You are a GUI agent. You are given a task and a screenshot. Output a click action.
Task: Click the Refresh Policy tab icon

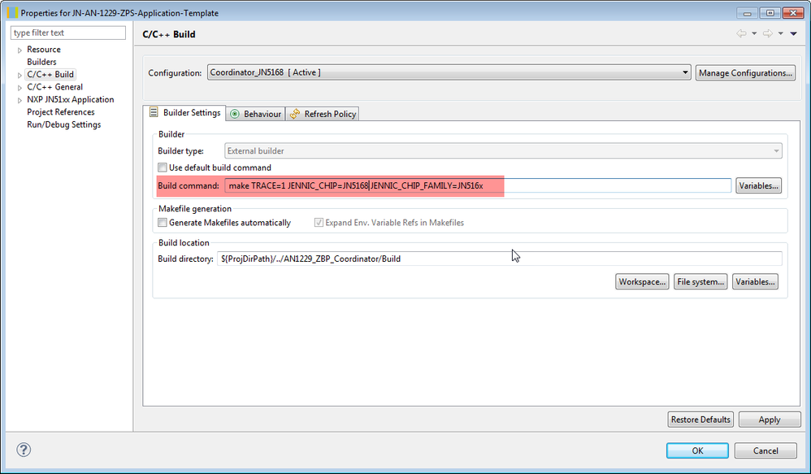pyautogui.click(x=294, y=114)
